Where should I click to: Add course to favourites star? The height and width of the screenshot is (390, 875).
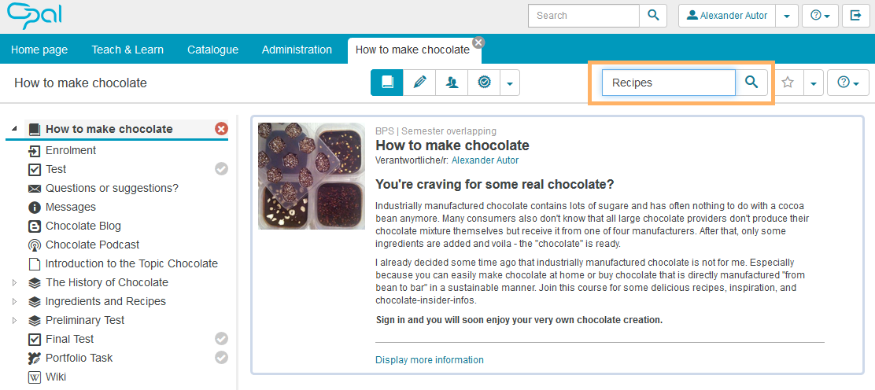tap(788, 83)
